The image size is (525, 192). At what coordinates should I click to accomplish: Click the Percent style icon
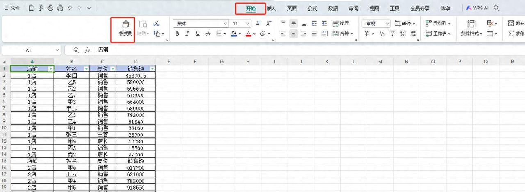coord(382,34)
